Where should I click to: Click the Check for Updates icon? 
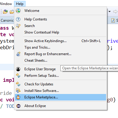click(x=18, y=84)
